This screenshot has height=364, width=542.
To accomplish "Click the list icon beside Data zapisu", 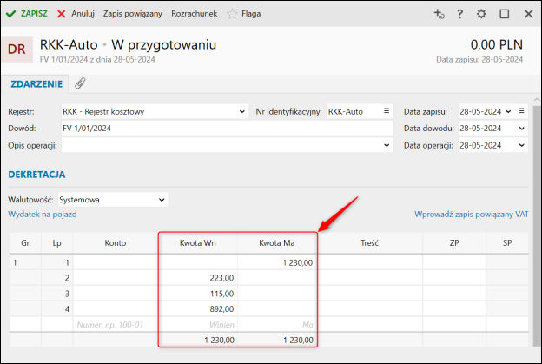I will point(522,111).
